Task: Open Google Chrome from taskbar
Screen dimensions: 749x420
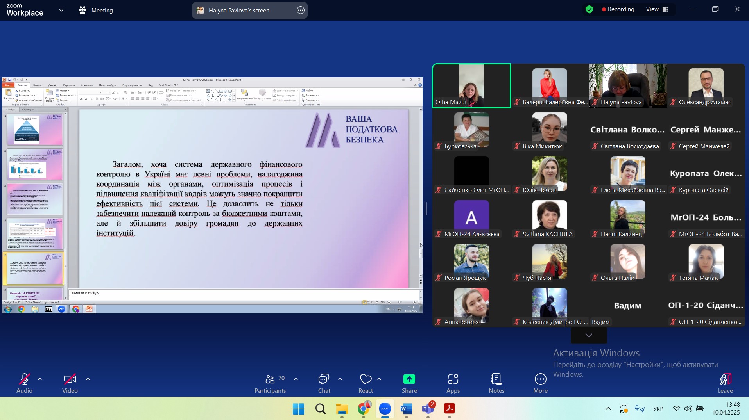Action: click(x=364, y=409)
